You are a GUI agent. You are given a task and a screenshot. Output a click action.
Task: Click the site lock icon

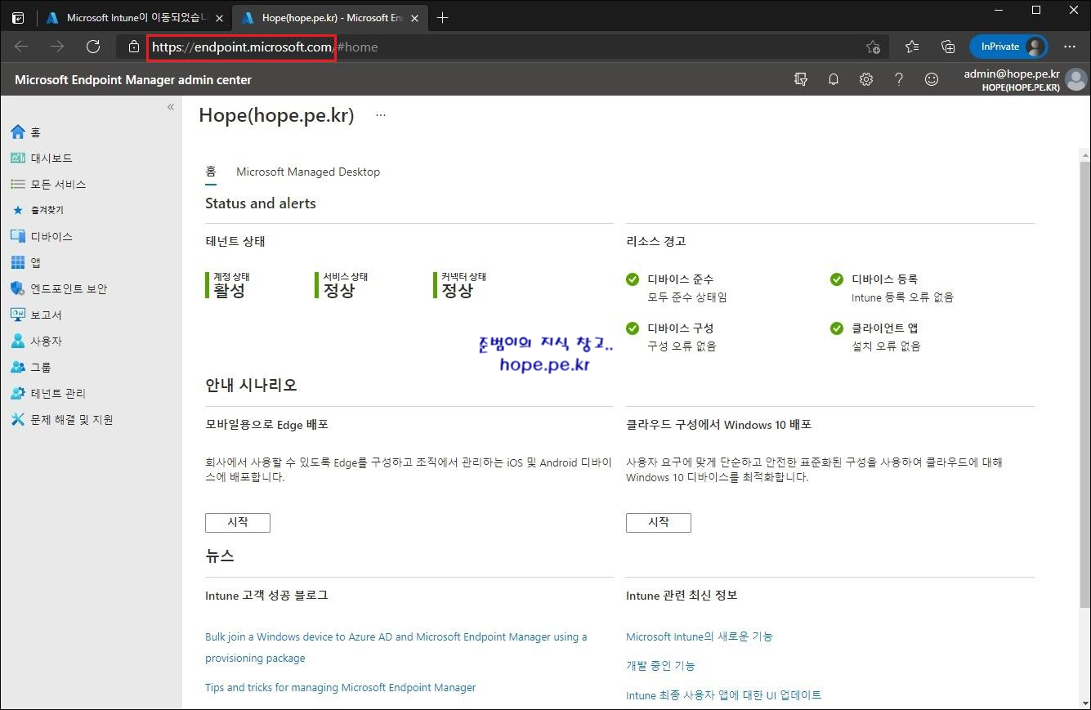click(134, 47)
